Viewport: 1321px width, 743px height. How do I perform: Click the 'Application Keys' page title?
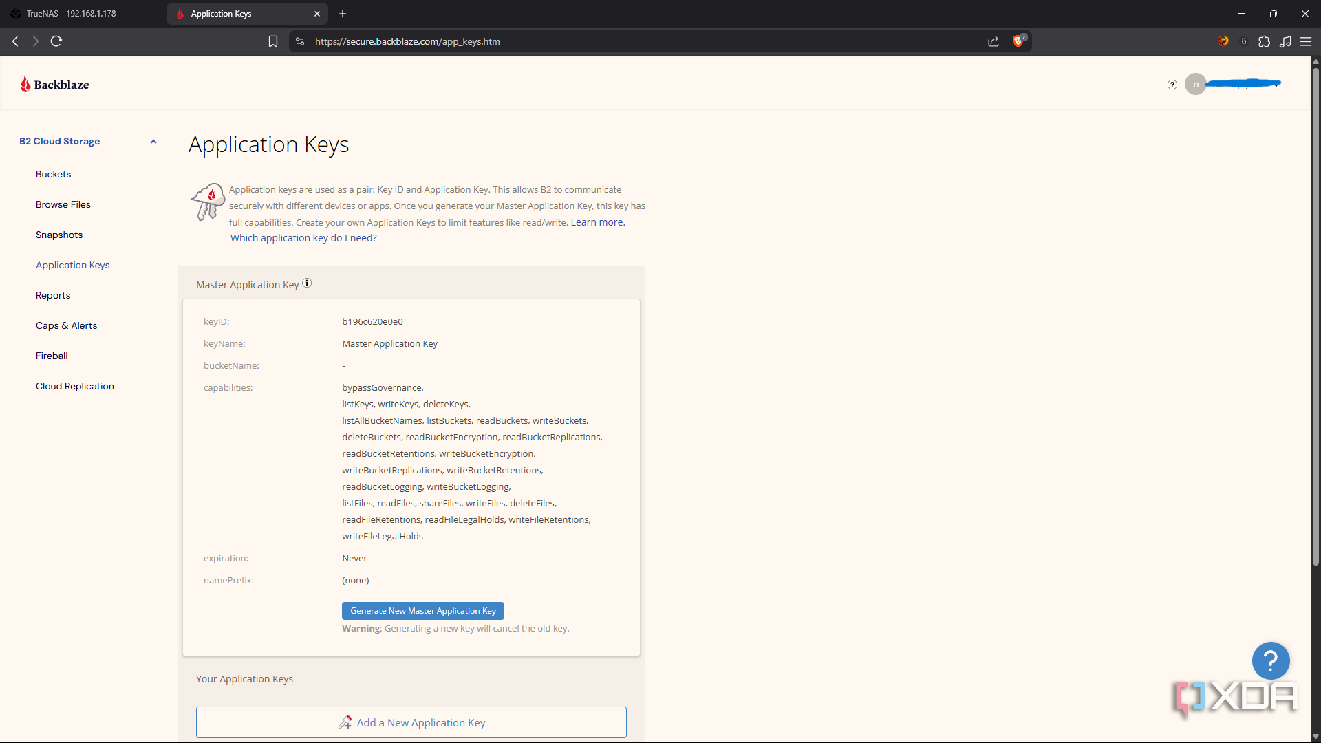(x=269, y=144)
